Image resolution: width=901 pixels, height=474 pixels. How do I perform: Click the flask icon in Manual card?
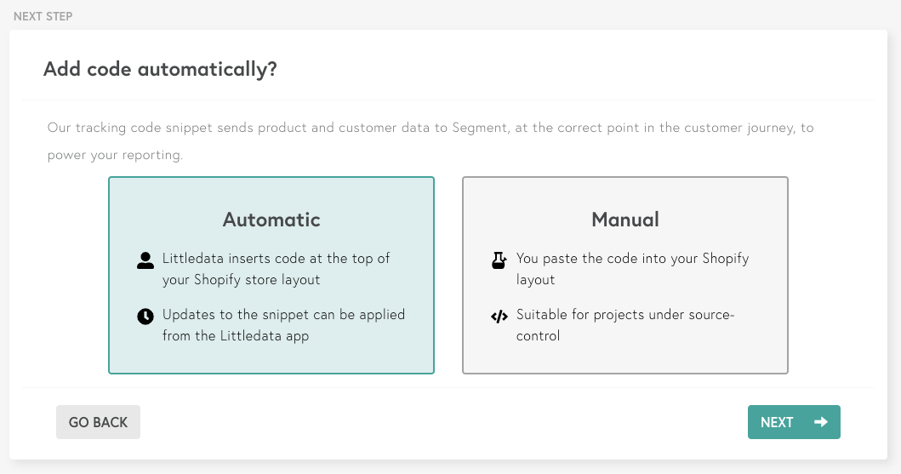pyautogui.click(x=499, y=260)
